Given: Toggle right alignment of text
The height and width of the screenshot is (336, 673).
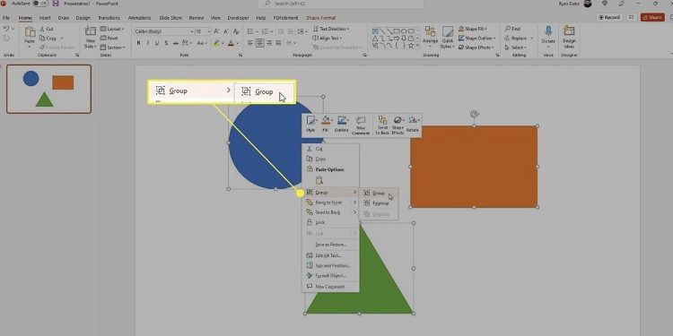Looking at the screenshot, I should click(x=269, y=43).
